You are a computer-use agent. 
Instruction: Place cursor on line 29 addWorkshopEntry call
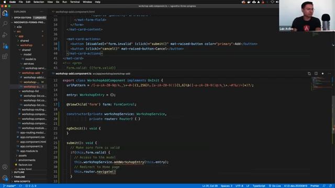(129, 162)
